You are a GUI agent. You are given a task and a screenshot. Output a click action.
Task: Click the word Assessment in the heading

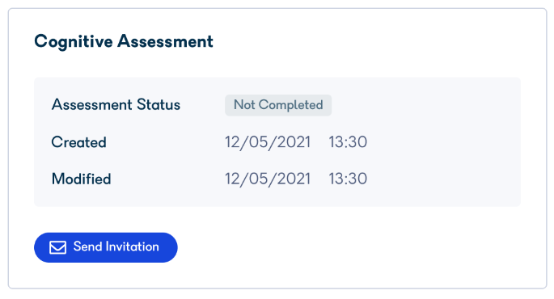pos(165,41)
